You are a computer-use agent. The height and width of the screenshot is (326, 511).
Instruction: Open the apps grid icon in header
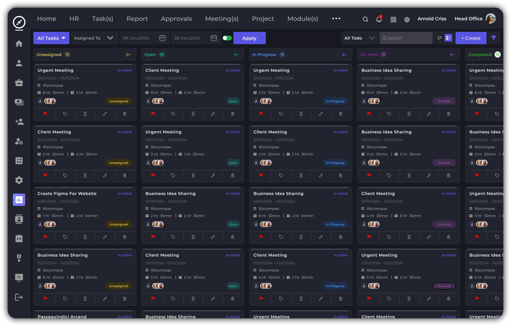(x=393, y=20)
